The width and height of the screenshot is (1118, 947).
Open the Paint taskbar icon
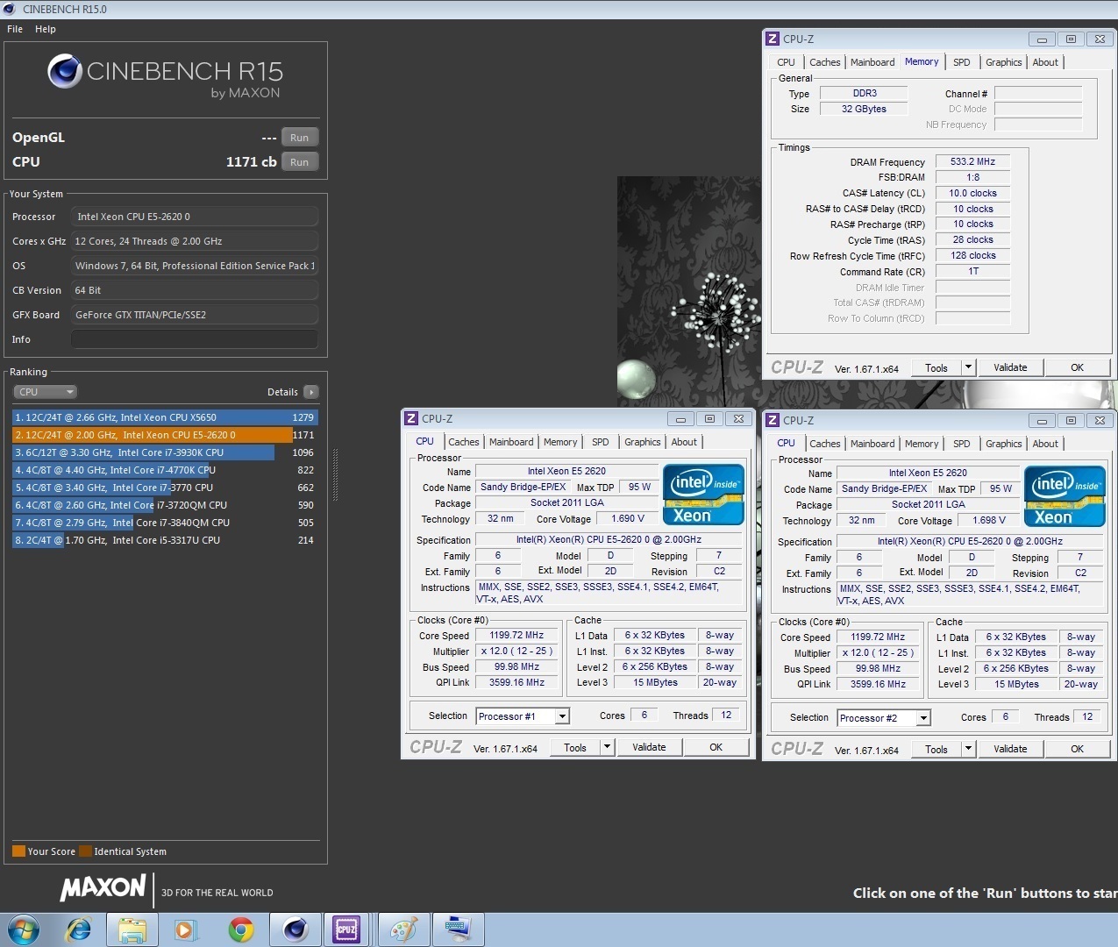pos(403,929)
